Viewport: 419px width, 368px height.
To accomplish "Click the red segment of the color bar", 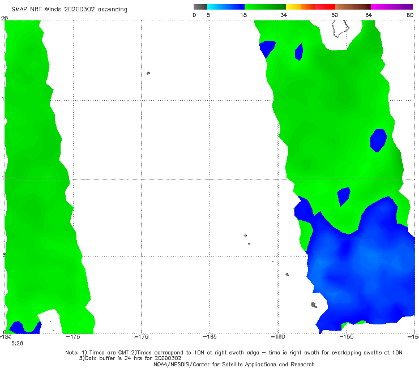I will pos(325,7).
